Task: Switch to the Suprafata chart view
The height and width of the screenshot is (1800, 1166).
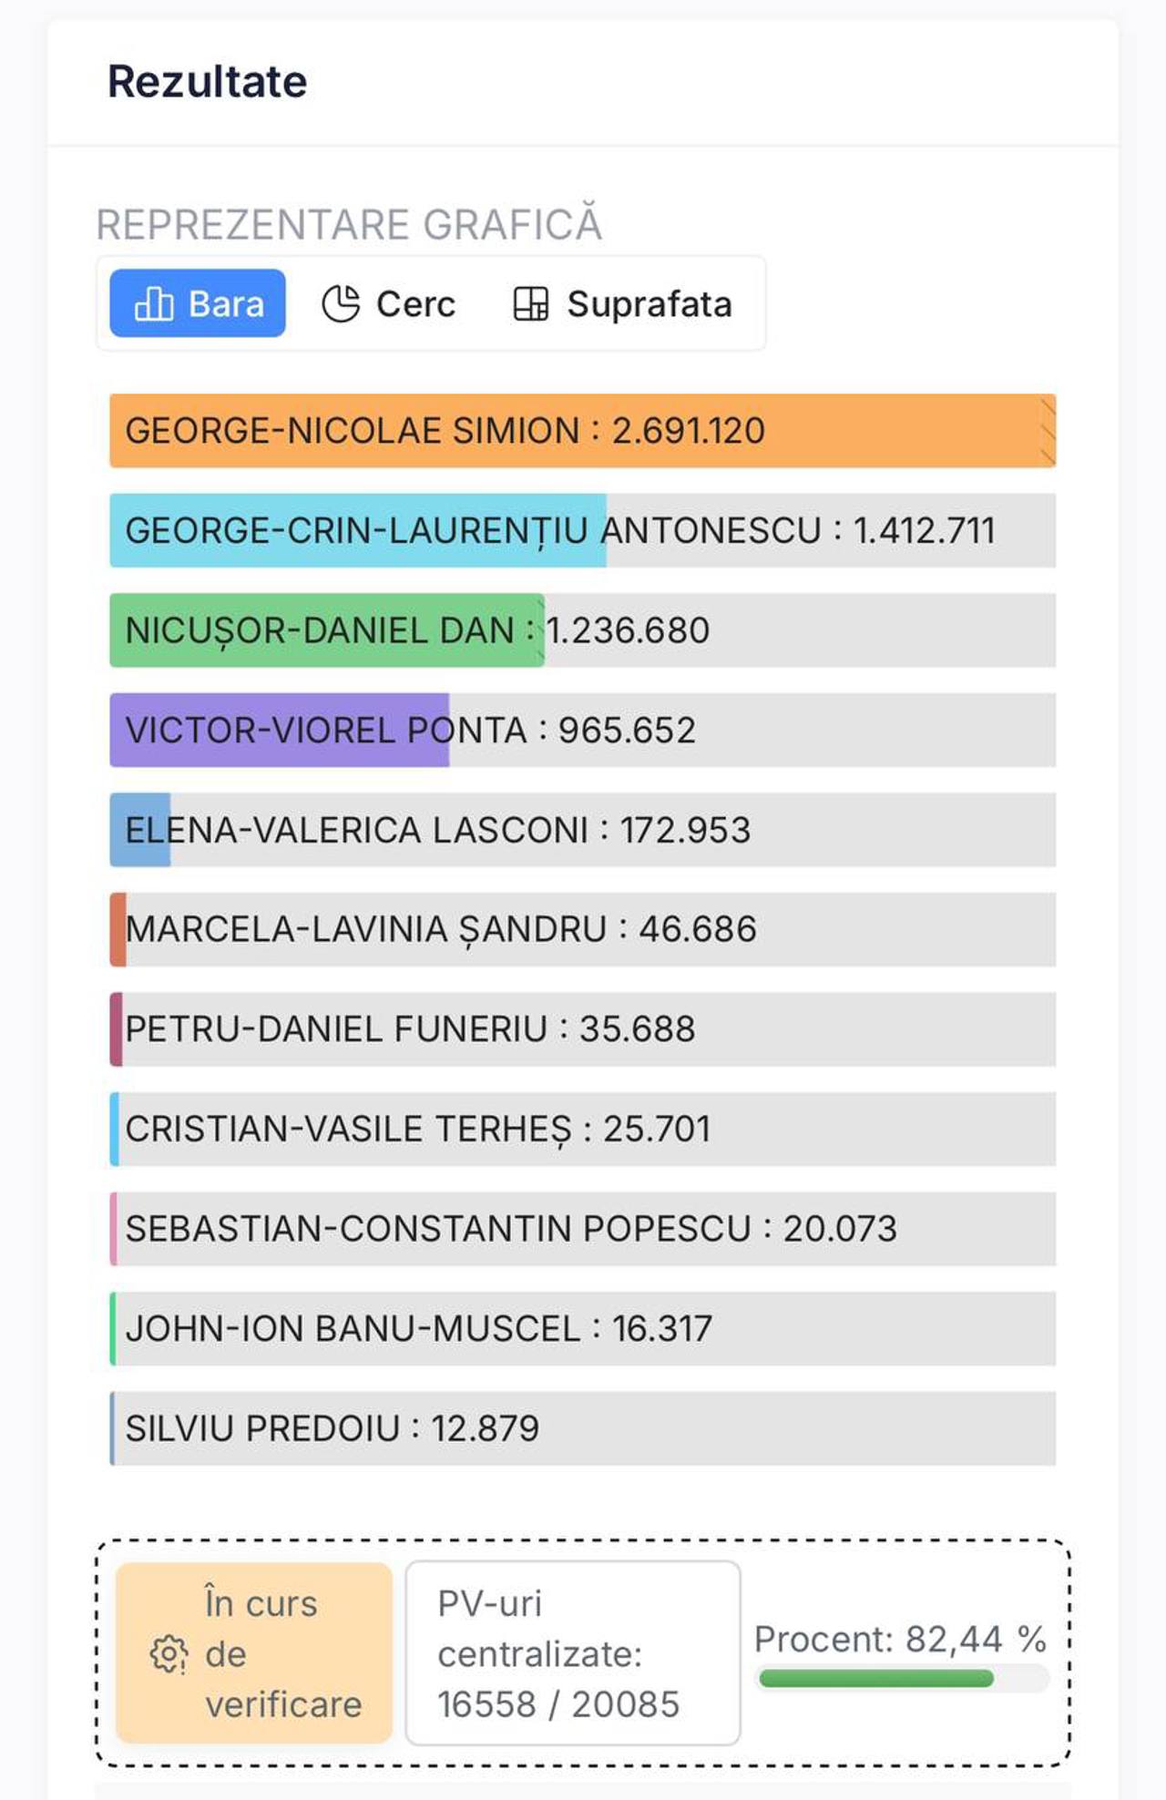Action: click(623, 304)
